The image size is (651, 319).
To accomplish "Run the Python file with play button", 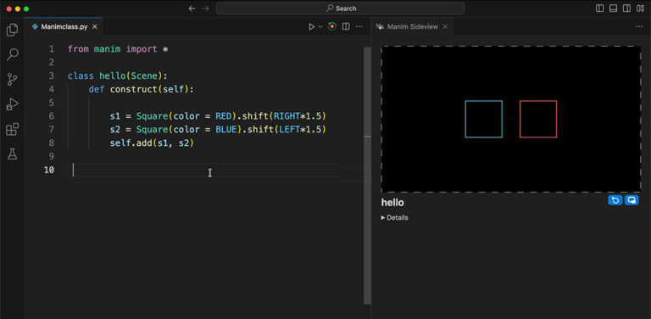I will 311,26.
